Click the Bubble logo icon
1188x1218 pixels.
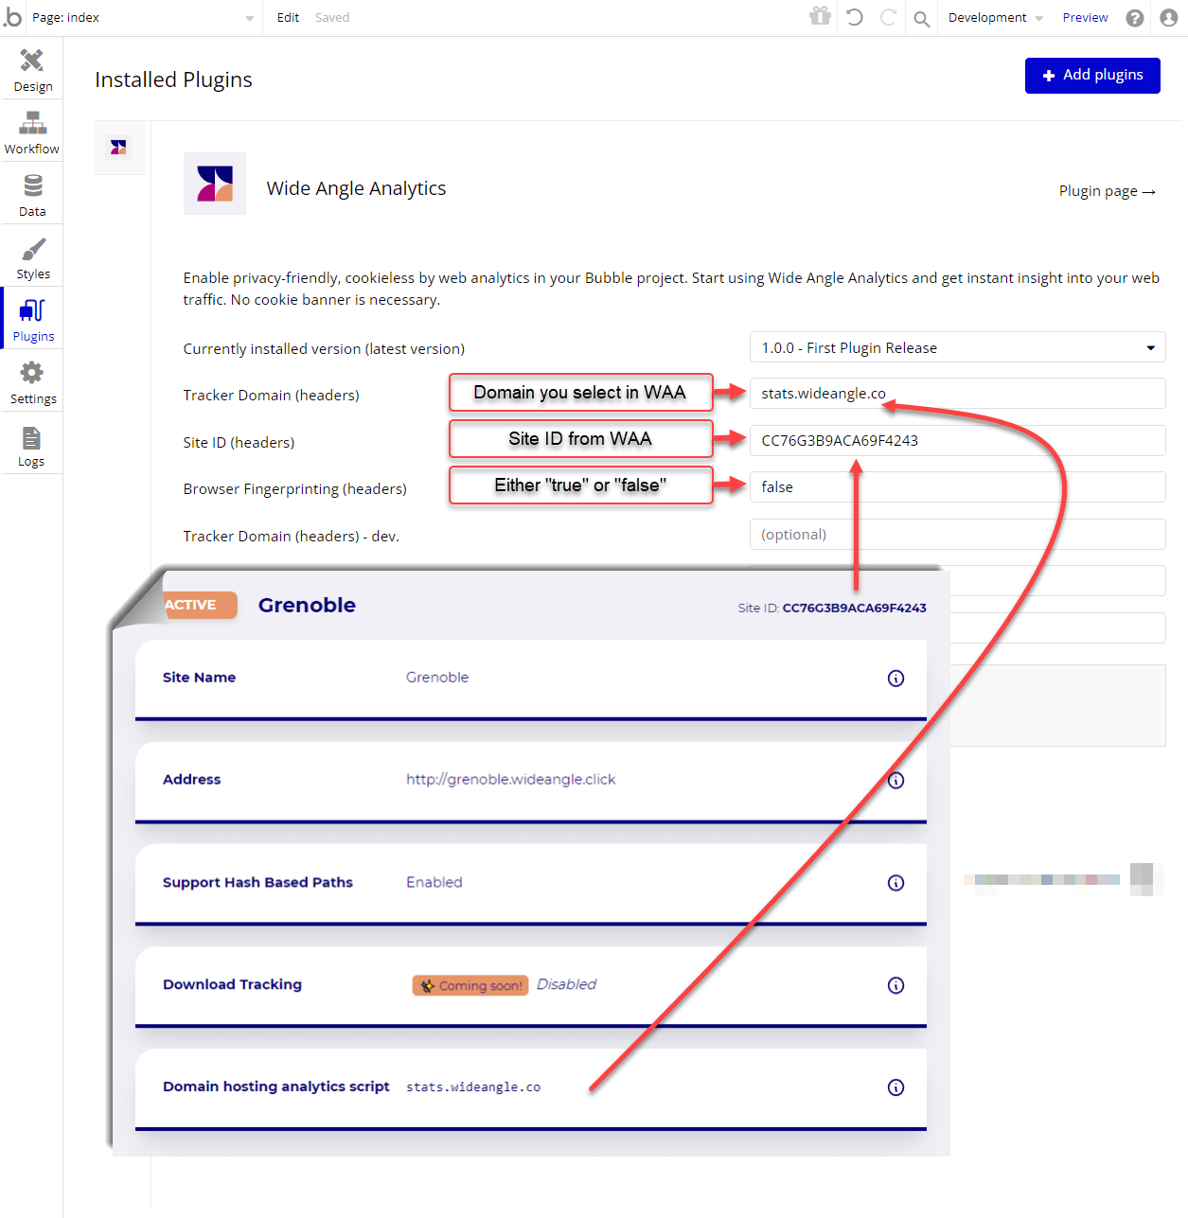pos(12,17)
